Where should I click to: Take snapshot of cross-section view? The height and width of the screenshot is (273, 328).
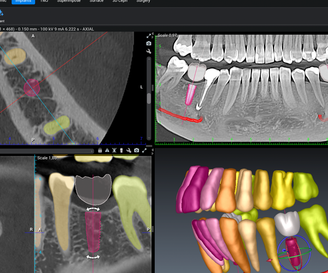[x=136, y=150]
